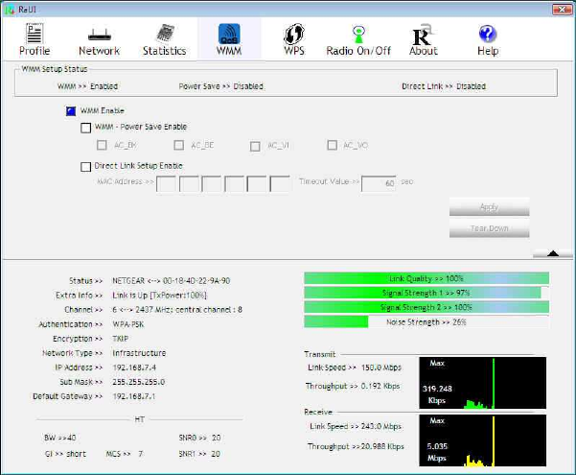Screen dimensions: 576x475
Task: Open the Profile page icon
Action: (35, 34)
